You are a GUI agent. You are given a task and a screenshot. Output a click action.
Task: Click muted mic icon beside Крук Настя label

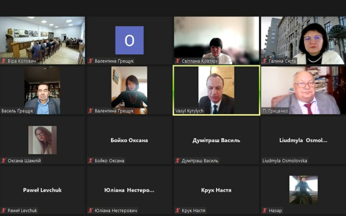point(177,210)
